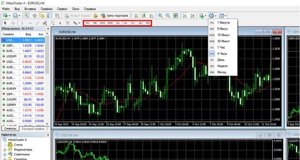300x160 pixels.
Task: Choose '1 Час' from timeframe list
Action: [x=222, y=47]
